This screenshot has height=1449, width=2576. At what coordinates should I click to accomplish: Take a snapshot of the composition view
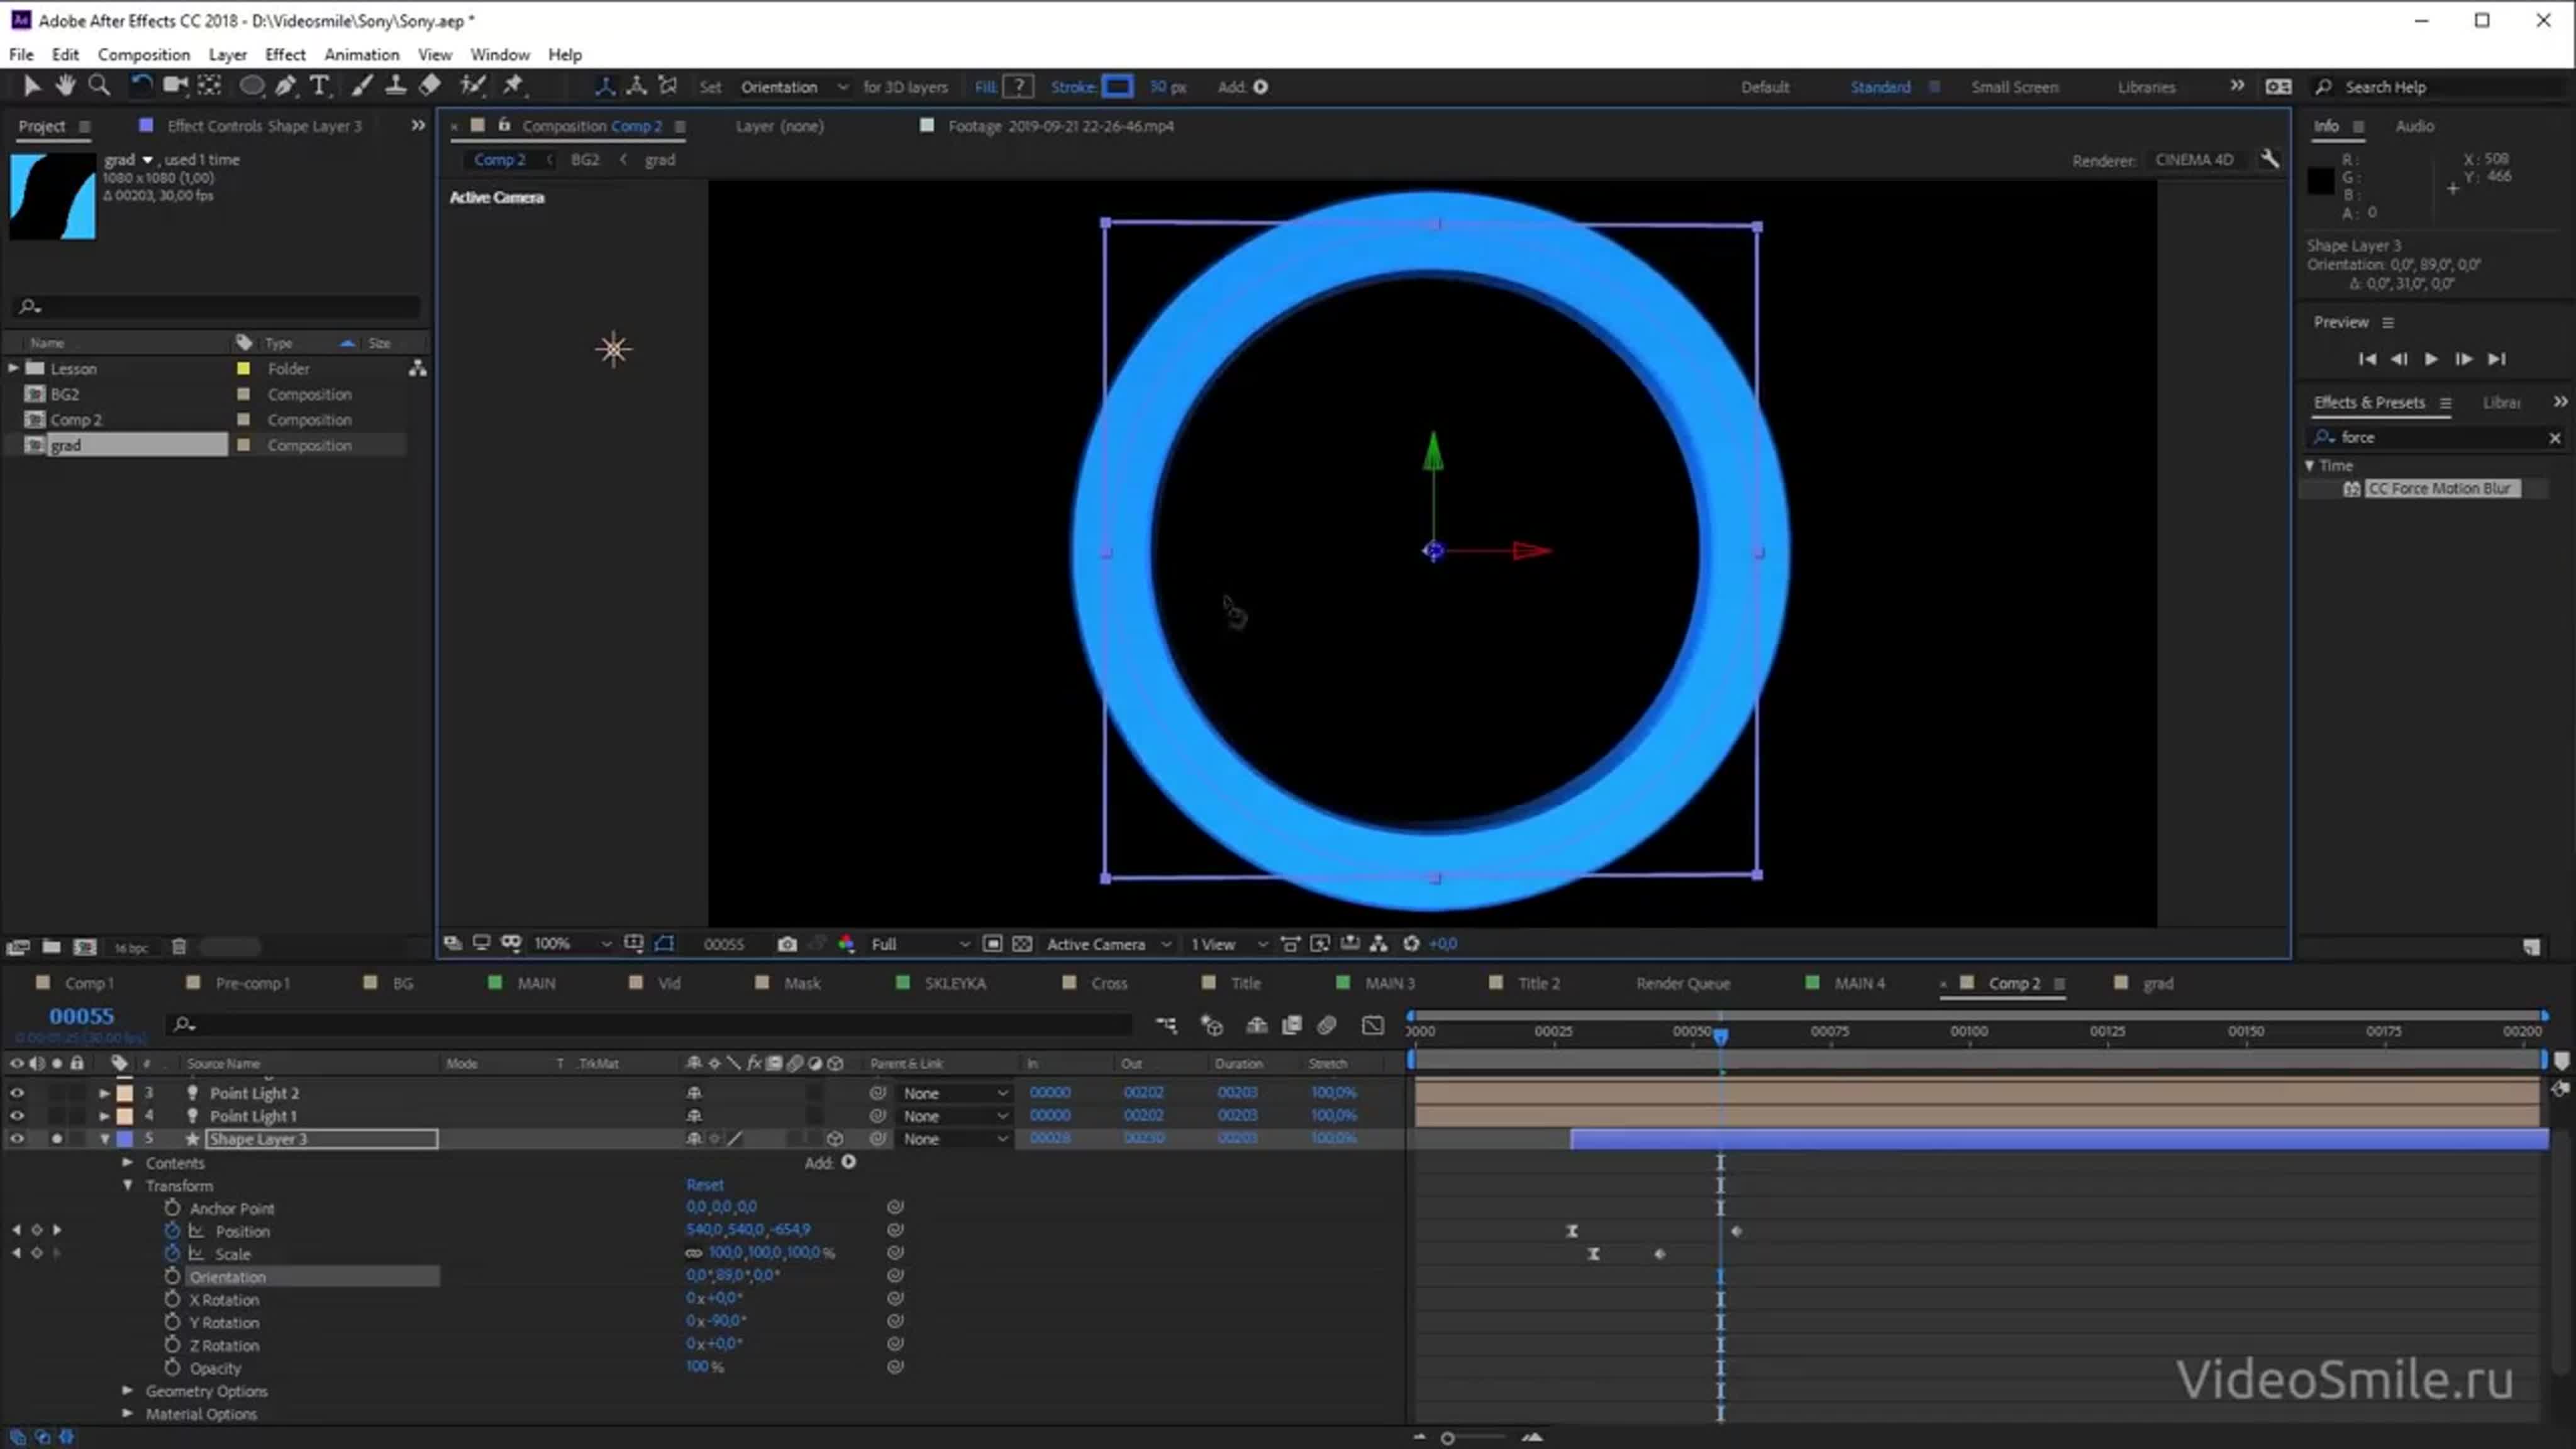(x=787, y=943)
